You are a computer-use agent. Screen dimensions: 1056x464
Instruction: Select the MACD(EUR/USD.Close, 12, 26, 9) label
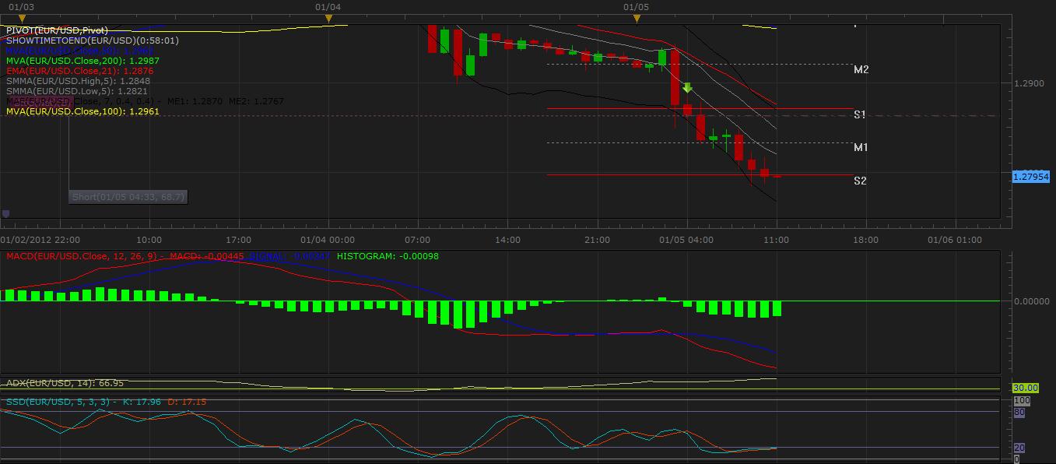click(x=84, y=255)
